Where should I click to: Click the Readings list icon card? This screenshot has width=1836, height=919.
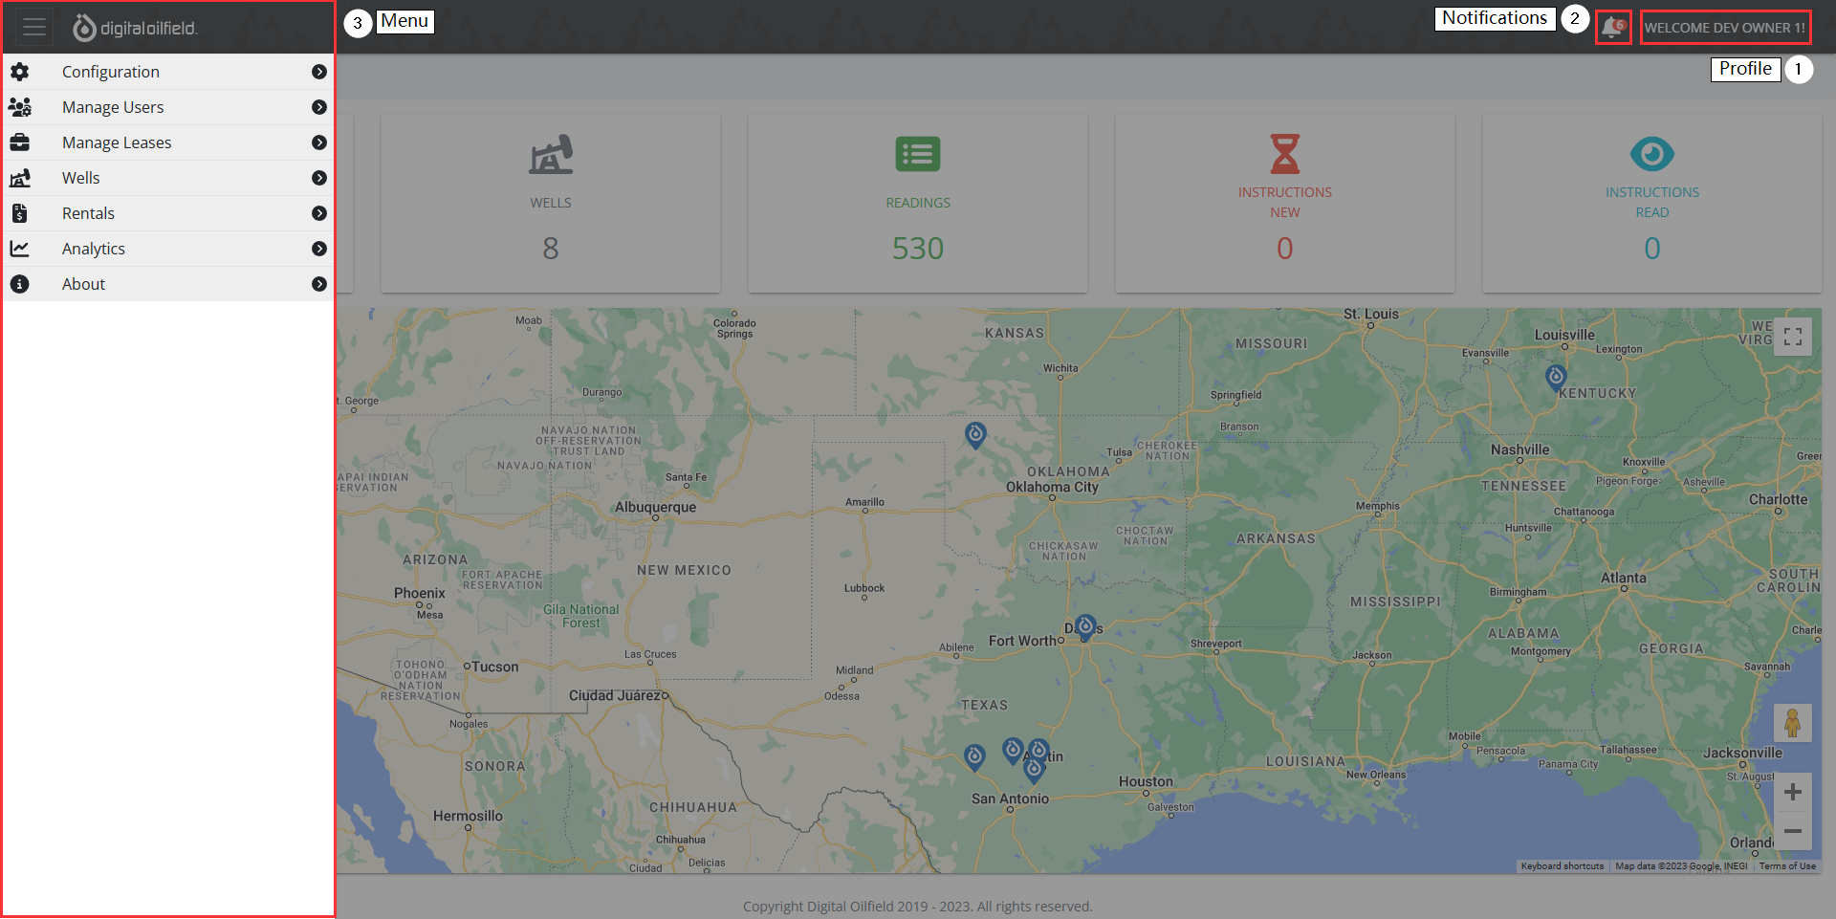point(917,154)
